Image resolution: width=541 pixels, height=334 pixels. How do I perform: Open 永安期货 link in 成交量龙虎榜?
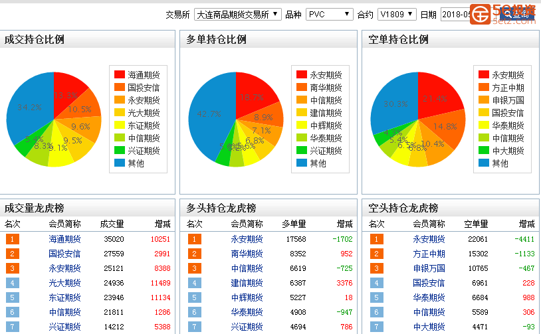click(x=64, y=268)
